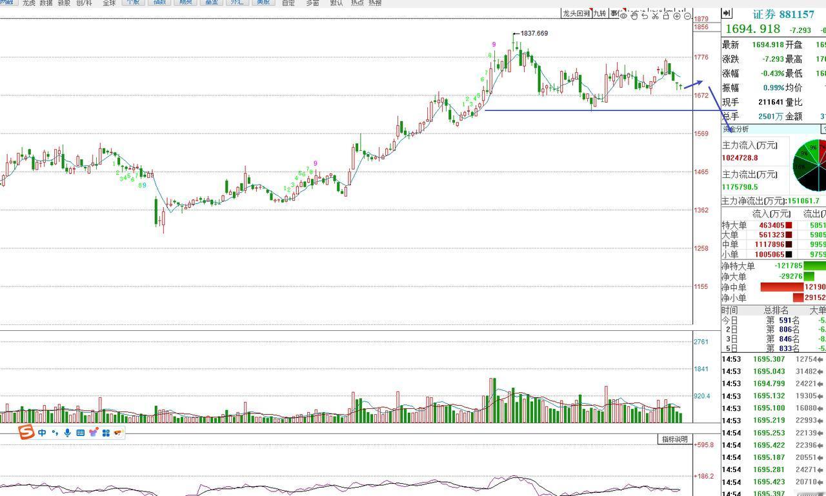Screen dimensions: 826x496
Task: Click the 期货 button in the top bar
Action: point(186,3)
